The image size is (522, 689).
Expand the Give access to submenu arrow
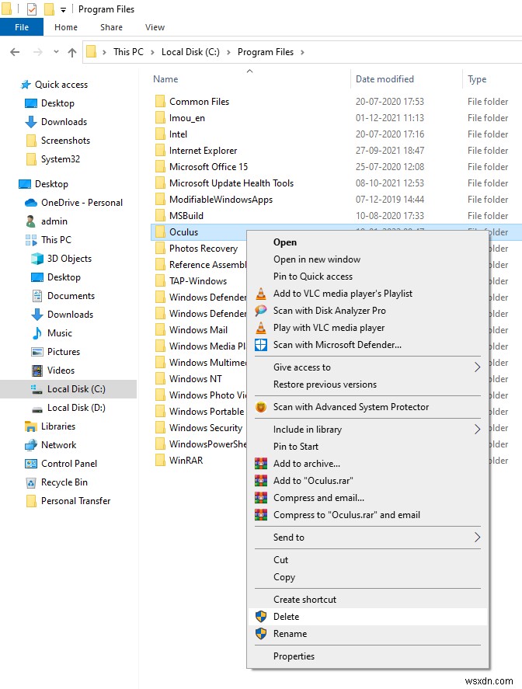[477, 367]
